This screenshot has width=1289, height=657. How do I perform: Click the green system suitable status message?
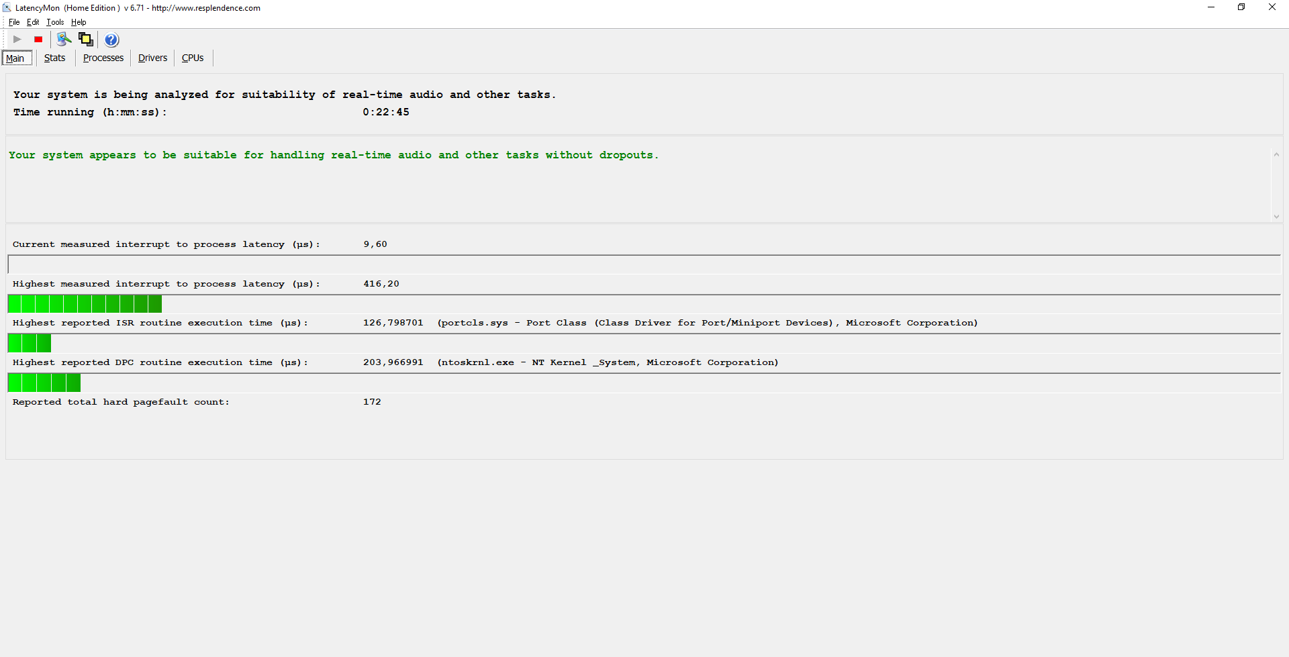point(334,155)
